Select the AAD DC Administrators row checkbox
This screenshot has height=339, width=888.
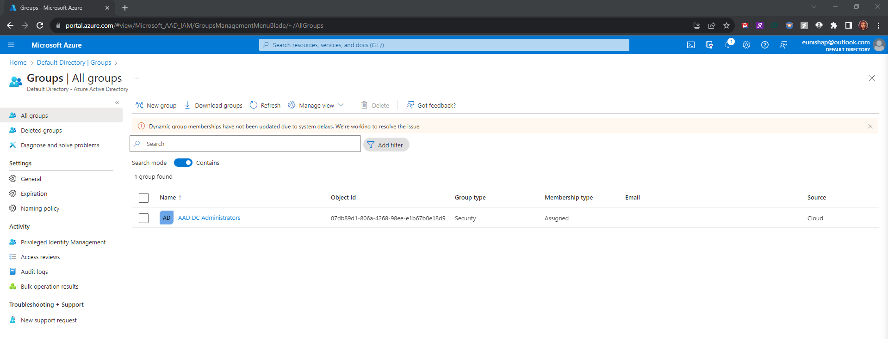[x=144, y=218]
